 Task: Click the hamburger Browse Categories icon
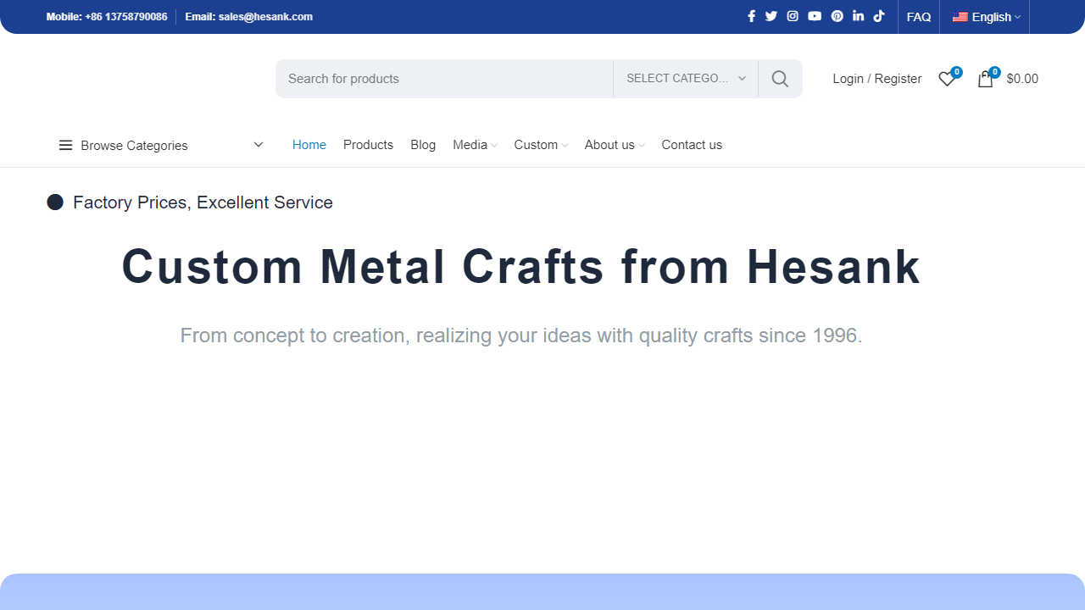(65, 146)
